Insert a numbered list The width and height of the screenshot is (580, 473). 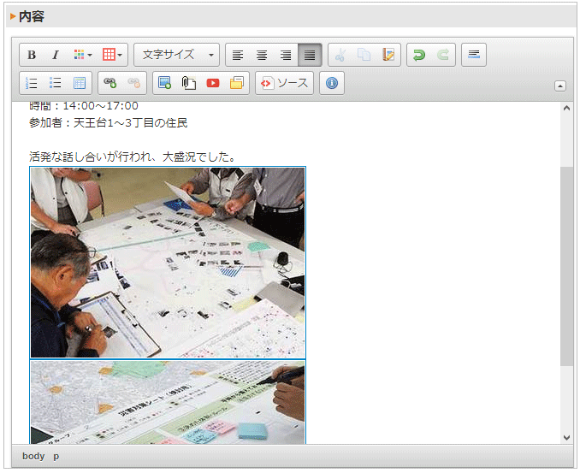32,83
